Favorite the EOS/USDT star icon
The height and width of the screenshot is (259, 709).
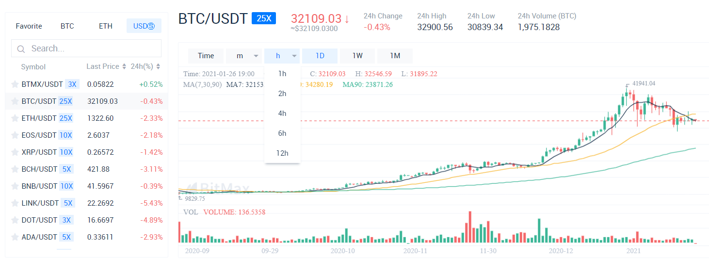pos(15,135)
